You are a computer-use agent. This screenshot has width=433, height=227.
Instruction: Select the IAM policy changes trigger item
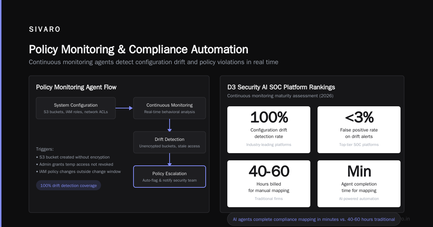[78, 172]
